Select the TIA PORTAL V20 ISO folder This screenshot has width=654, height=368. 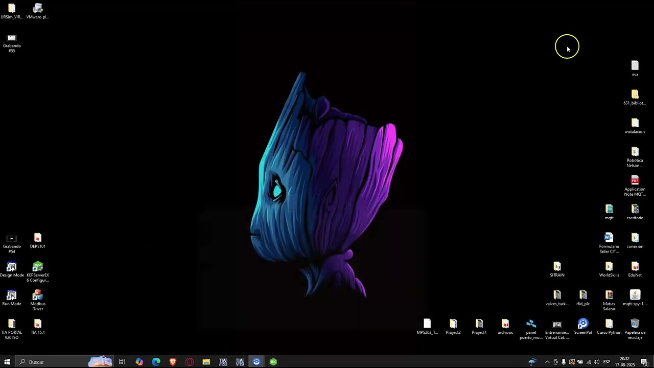12,330
